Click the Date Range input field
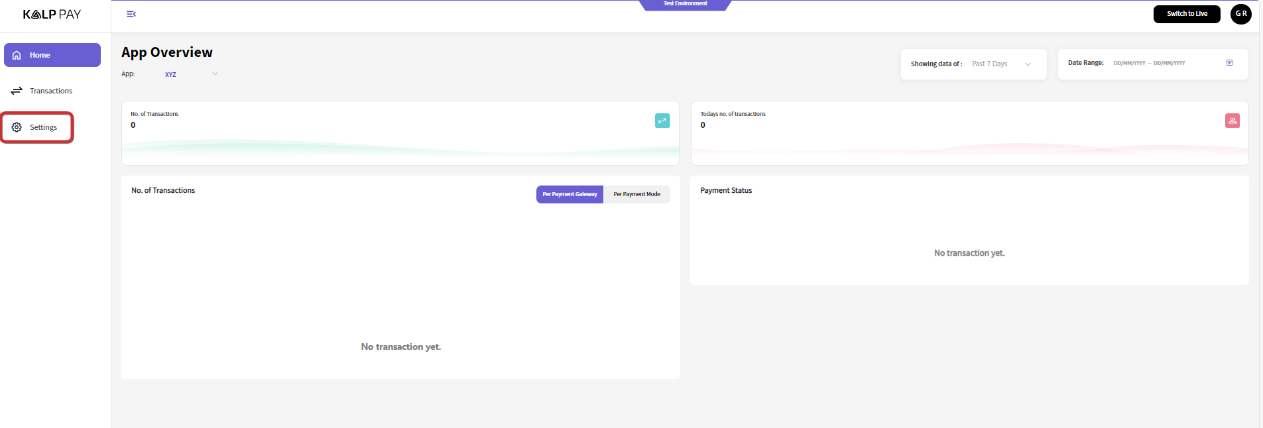 click(1149, 63)
